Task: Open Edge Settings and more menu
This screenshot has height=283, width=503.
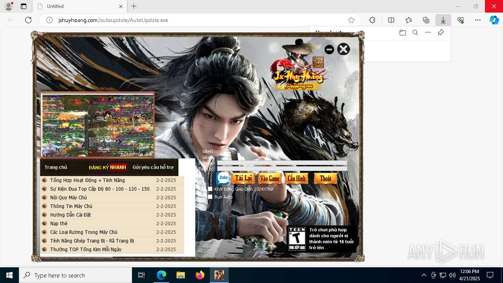Action: (x=478, y=20)
